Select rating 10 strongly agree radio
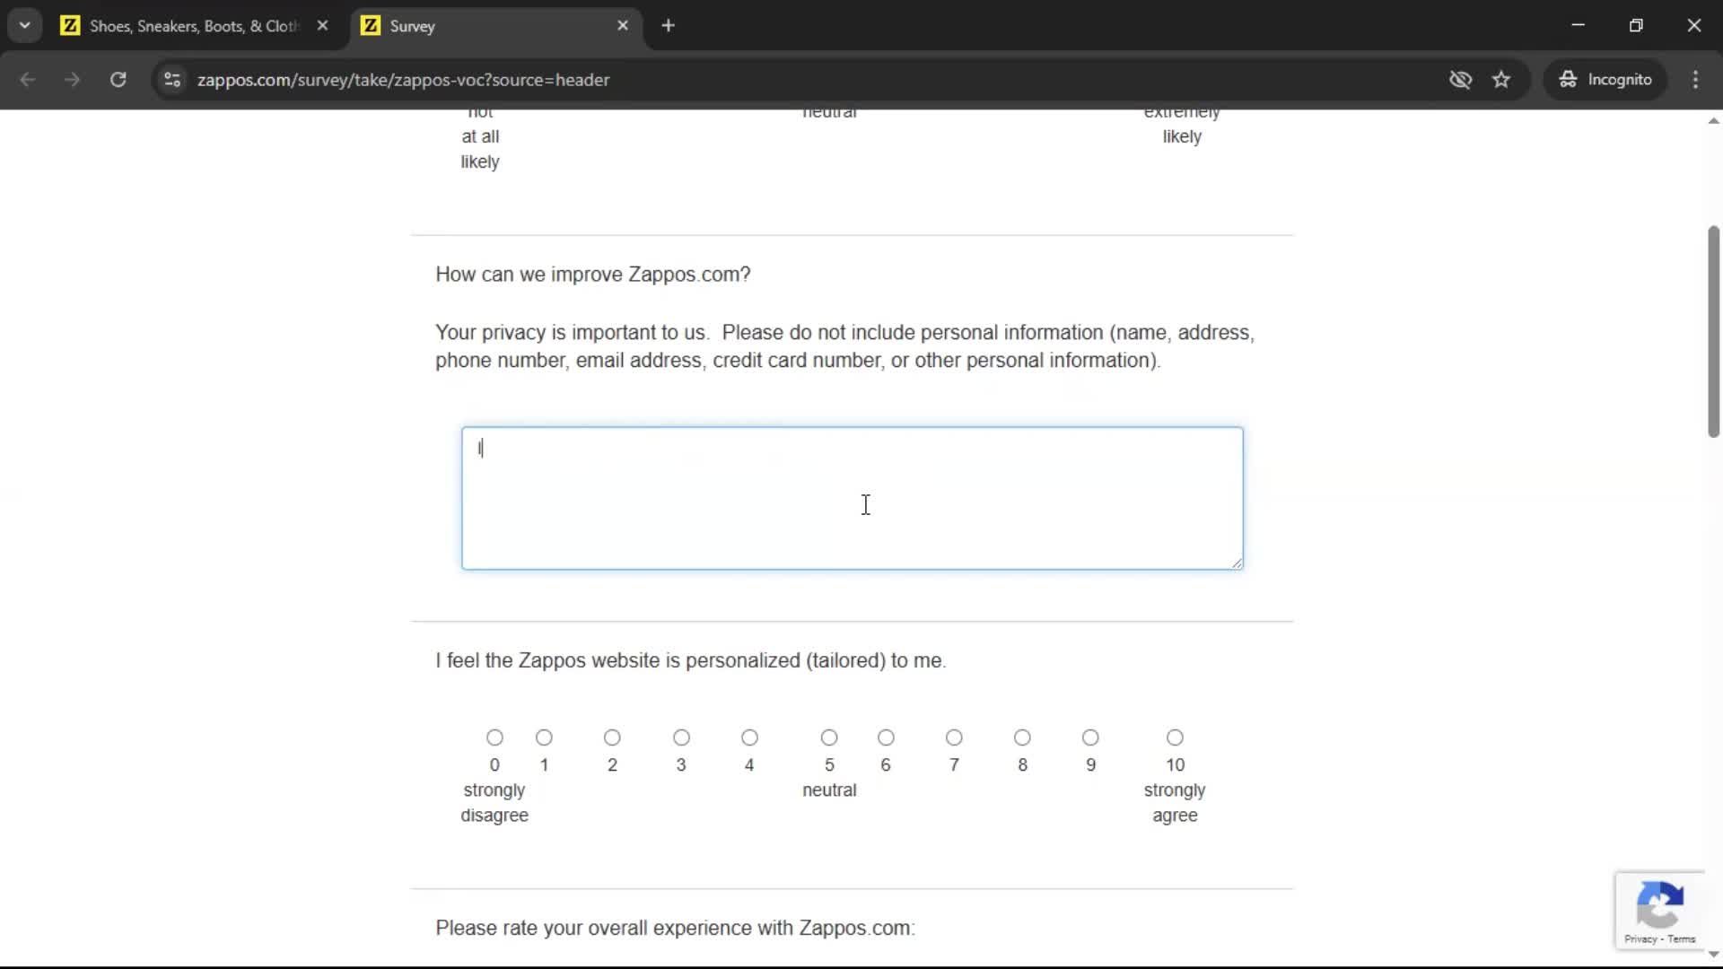The width and height of the screenshot is (1723, 969). point(1175,738)
